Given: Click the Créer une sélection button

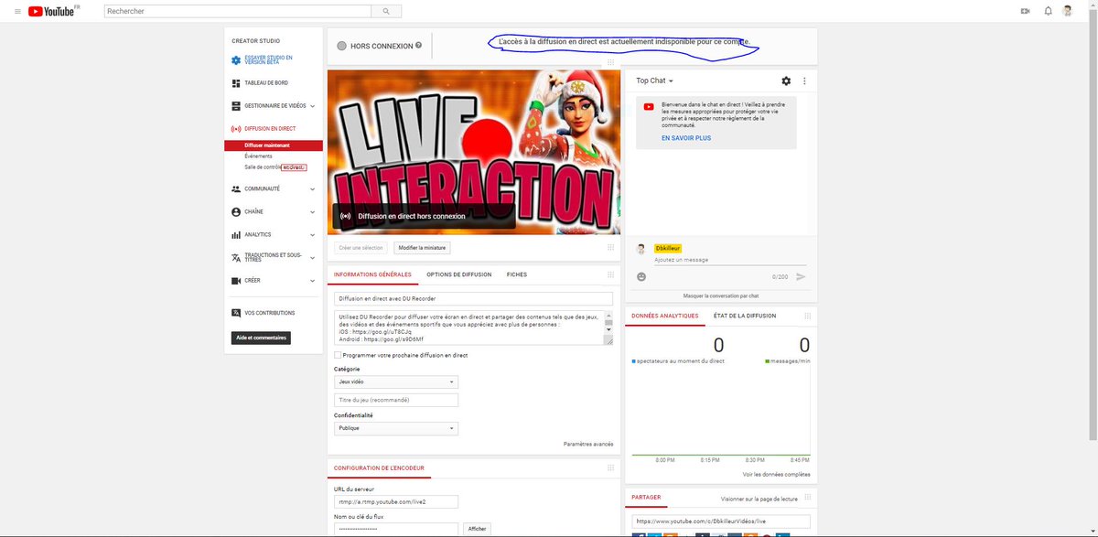Looking at the screenshot, I should tap(361, 248).
